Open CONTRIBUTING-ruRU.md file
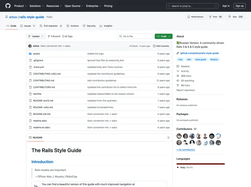This screenshot has height=187, width=251. click(x=47, y=74)
